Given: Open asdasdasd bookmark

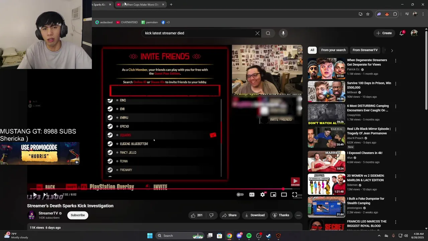Looking at the screenshot, I should coord(104,22).
